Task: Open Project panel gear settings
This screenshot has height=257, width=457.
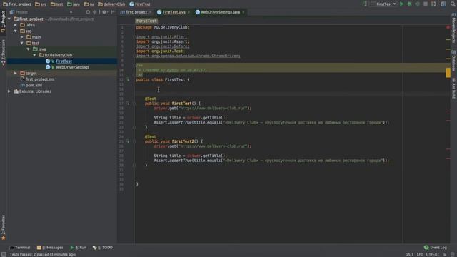Action: (104, 12)
